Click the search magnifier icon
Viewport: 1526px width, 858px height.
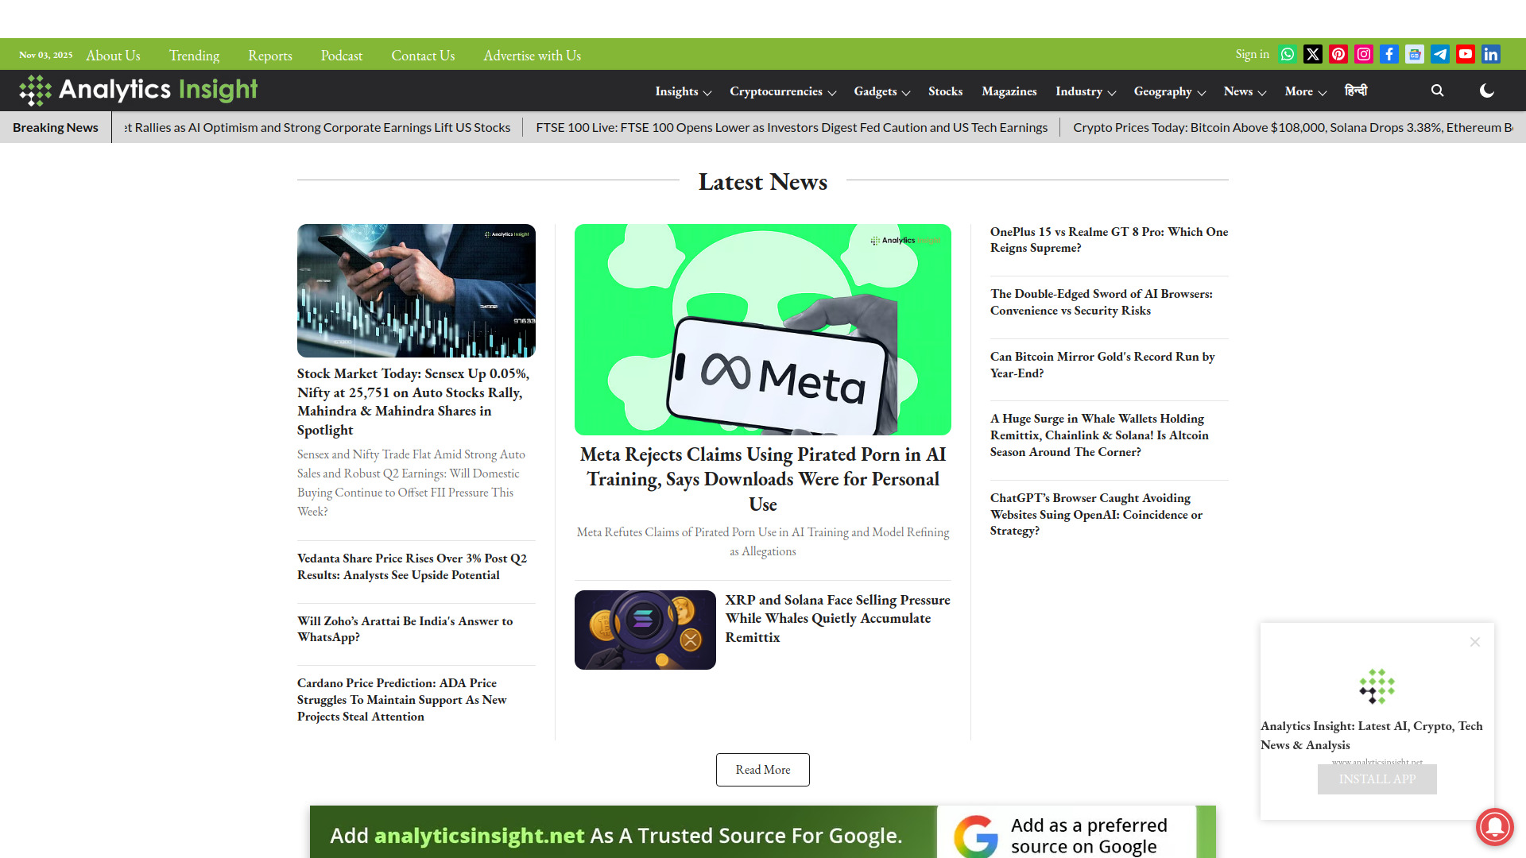tap(1437, 91)
